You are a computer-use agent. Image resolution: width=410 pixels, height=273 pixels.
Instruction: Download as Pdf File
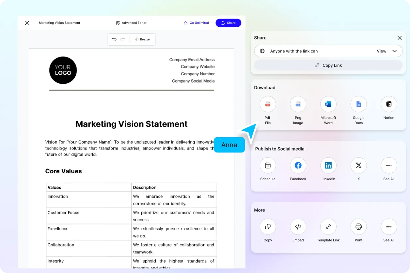pyautogui.click(x=268, y=104)
